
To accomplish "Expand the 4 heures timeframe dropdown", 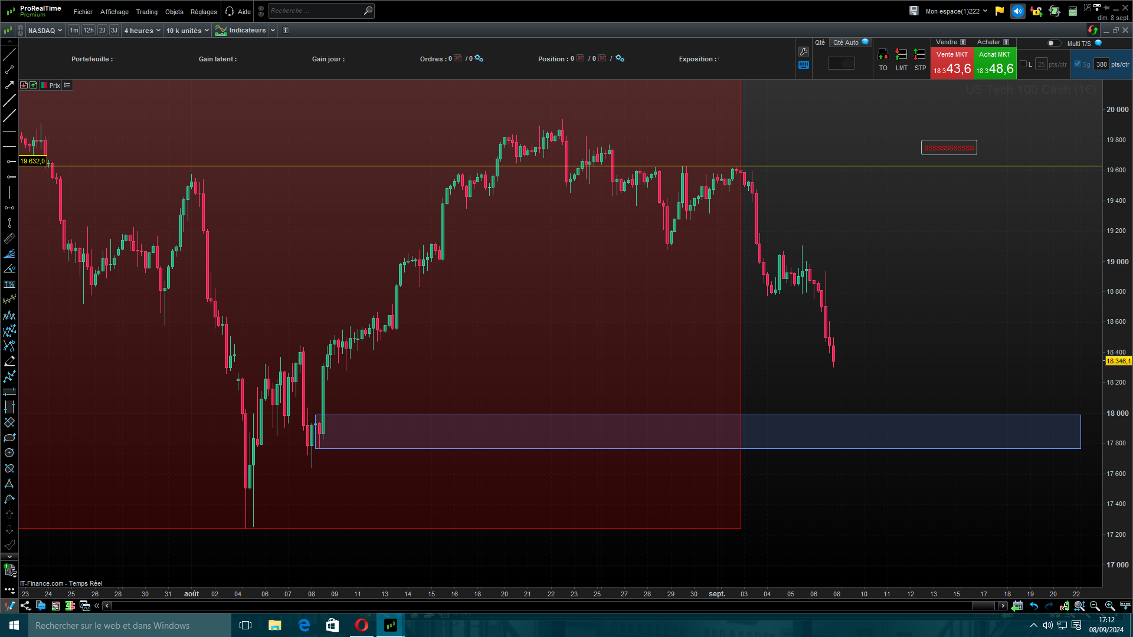I will [x=142, y=31].
